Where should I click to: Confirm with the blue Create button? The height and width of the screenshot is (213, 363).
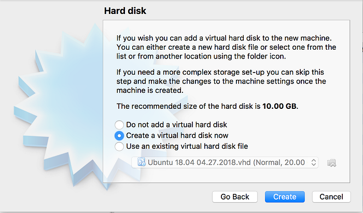[x=285, y=197]
